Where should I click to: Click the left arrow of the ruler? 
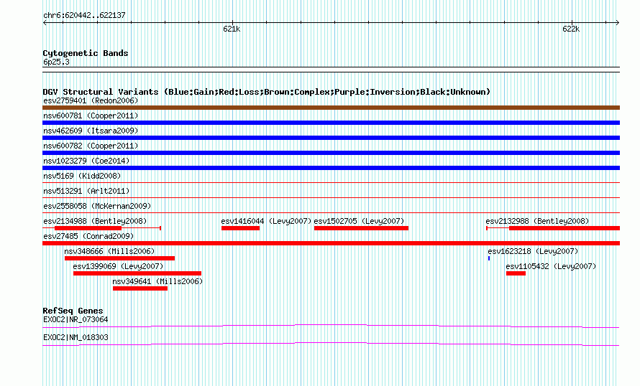(45, 22)
